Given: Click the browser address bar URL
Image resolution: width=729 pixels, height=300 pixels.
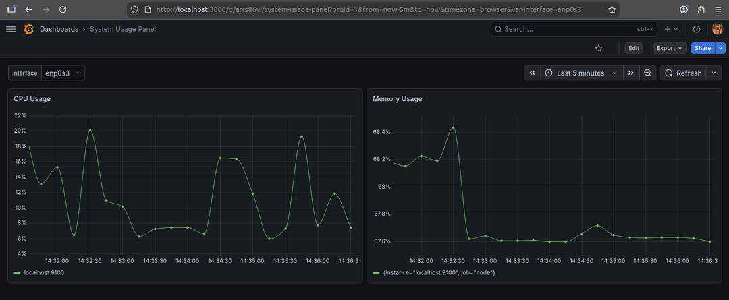Looking at the screenshot, I should pyautogui.click(x=369, y=9).
